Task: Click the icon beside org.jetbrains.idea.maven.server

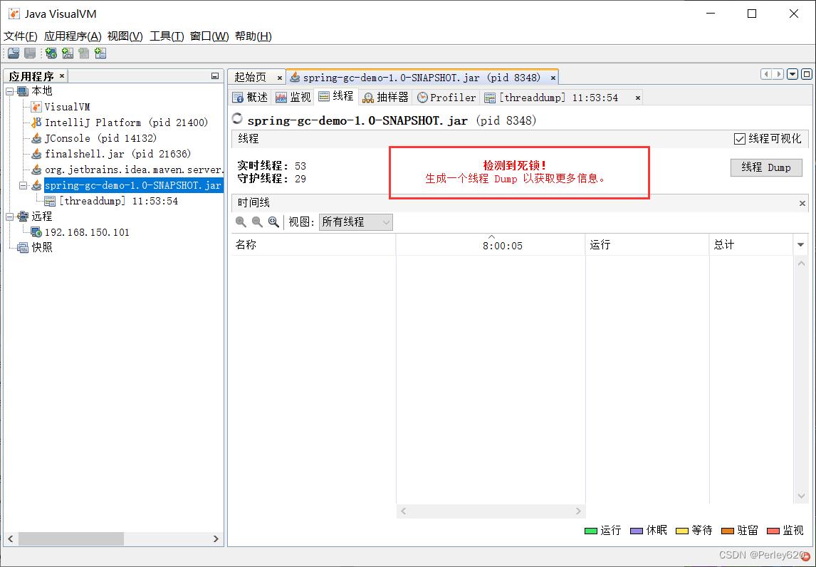Action: coord(36,170)
